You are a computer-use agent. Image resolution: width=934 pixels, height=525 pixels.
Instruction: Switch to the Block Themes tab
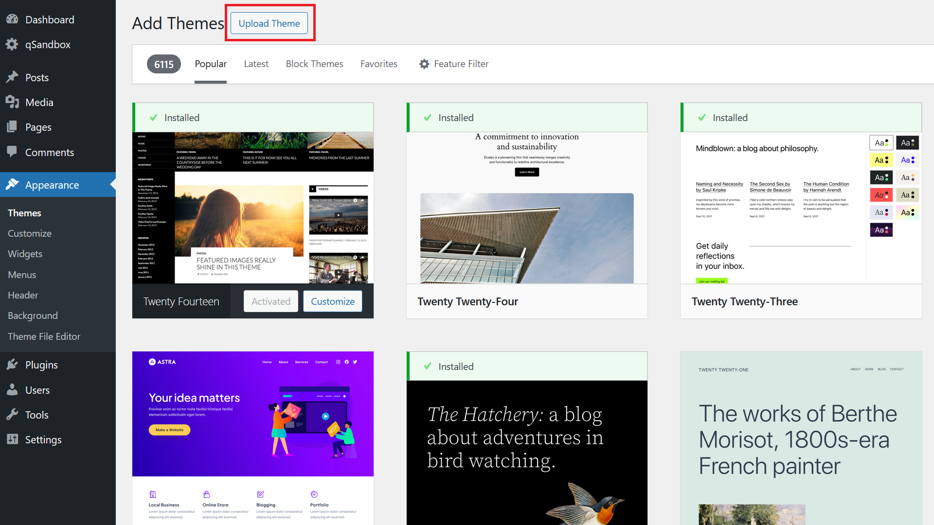pyautogui.click(x=314, y=64)
